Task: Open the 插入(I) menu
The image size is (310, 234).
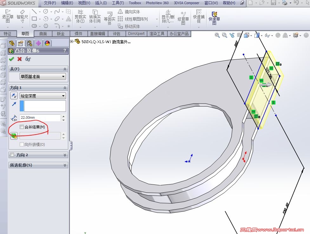Action: tap(101, 3)
